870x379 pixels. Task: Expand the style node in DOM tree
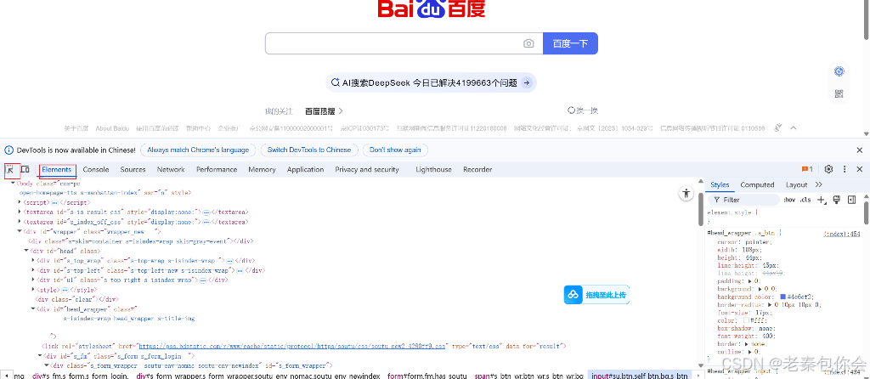34,290
